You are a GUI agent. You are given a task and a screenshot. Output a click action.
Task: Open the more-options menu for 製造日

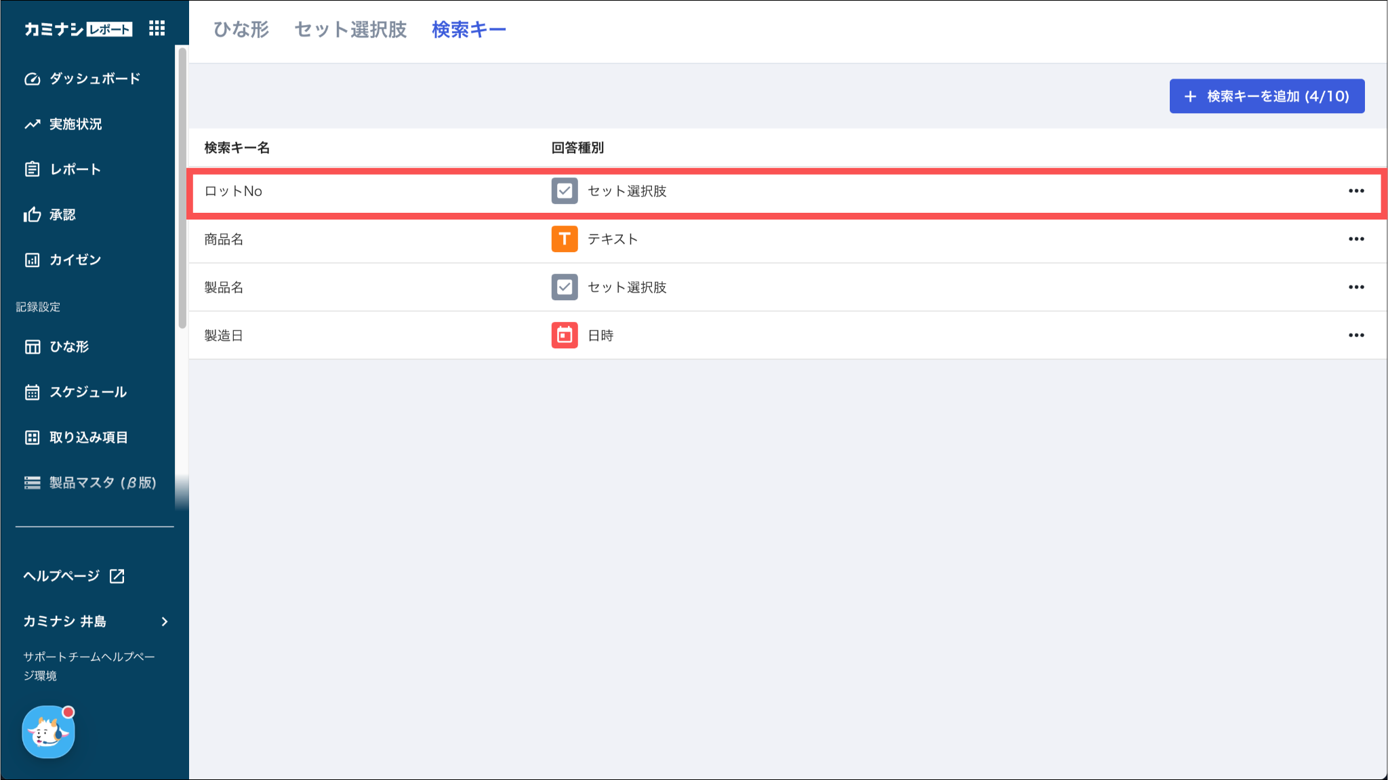1356,335
